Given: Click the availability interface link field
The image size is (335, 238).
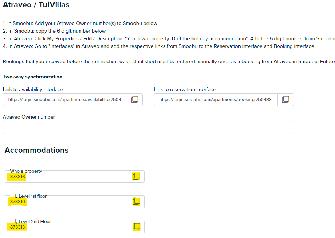Looking at the screenshot, I should point(65,100).
